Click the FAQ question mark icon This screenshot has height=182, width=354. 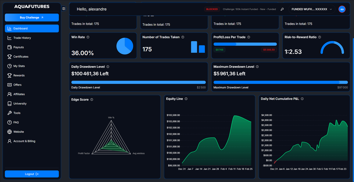coord(9,122)
